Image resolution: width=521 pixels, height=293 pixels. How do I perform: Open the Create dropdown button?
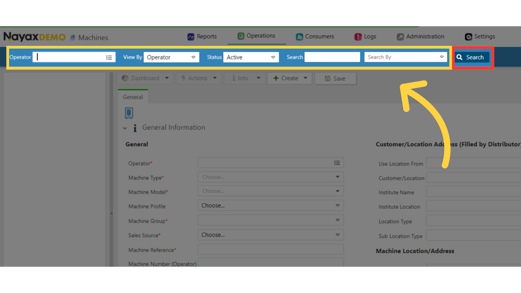(x=290, y=78)
